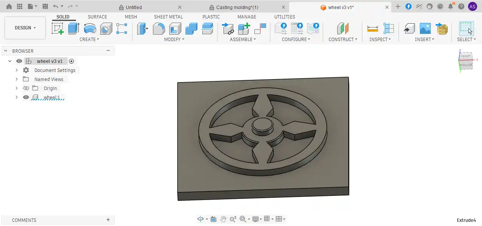Select the Measure tool
The image size is (482, 226).
click(372, 29)
